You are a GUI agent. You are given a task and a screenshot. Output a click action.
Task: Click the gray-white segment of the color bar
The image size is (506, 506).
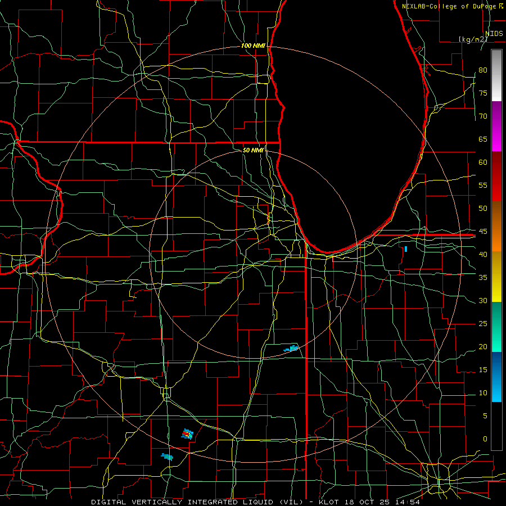pyautogui.click(x=496, y=75)
